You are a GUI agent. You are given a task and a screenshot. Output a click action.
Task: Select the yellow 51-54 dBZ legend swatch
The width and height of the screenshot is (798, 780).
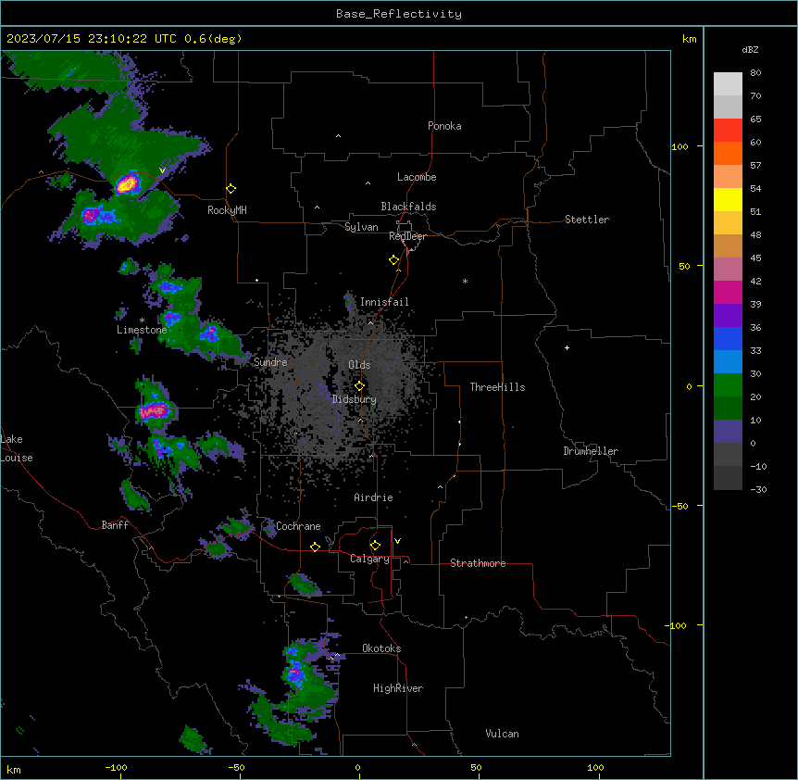tap(728, 199)
